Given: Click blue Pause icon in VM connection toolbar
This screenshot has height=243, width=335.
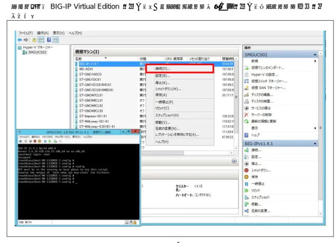Looking at the screenshot, I should pos(46,141).
